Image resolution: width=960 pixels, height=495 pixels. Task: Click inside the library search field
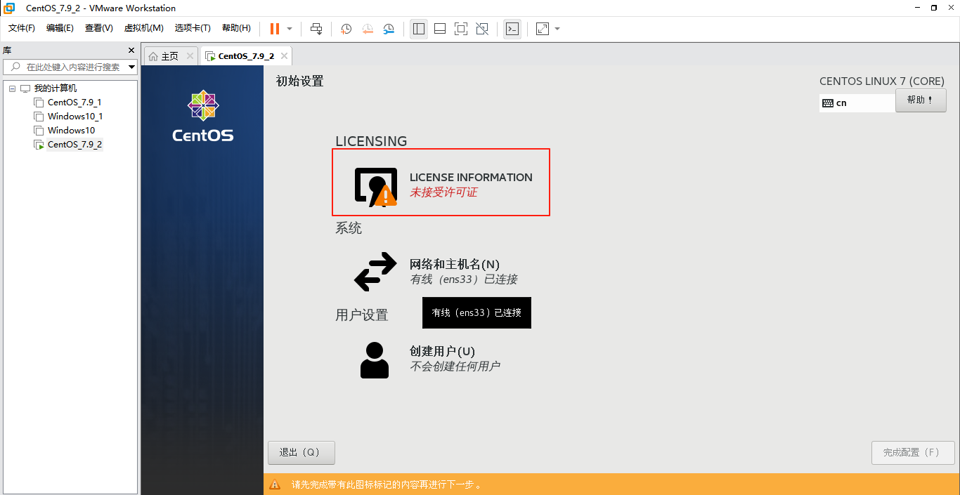pyautogui.click(x=70, y=67)
